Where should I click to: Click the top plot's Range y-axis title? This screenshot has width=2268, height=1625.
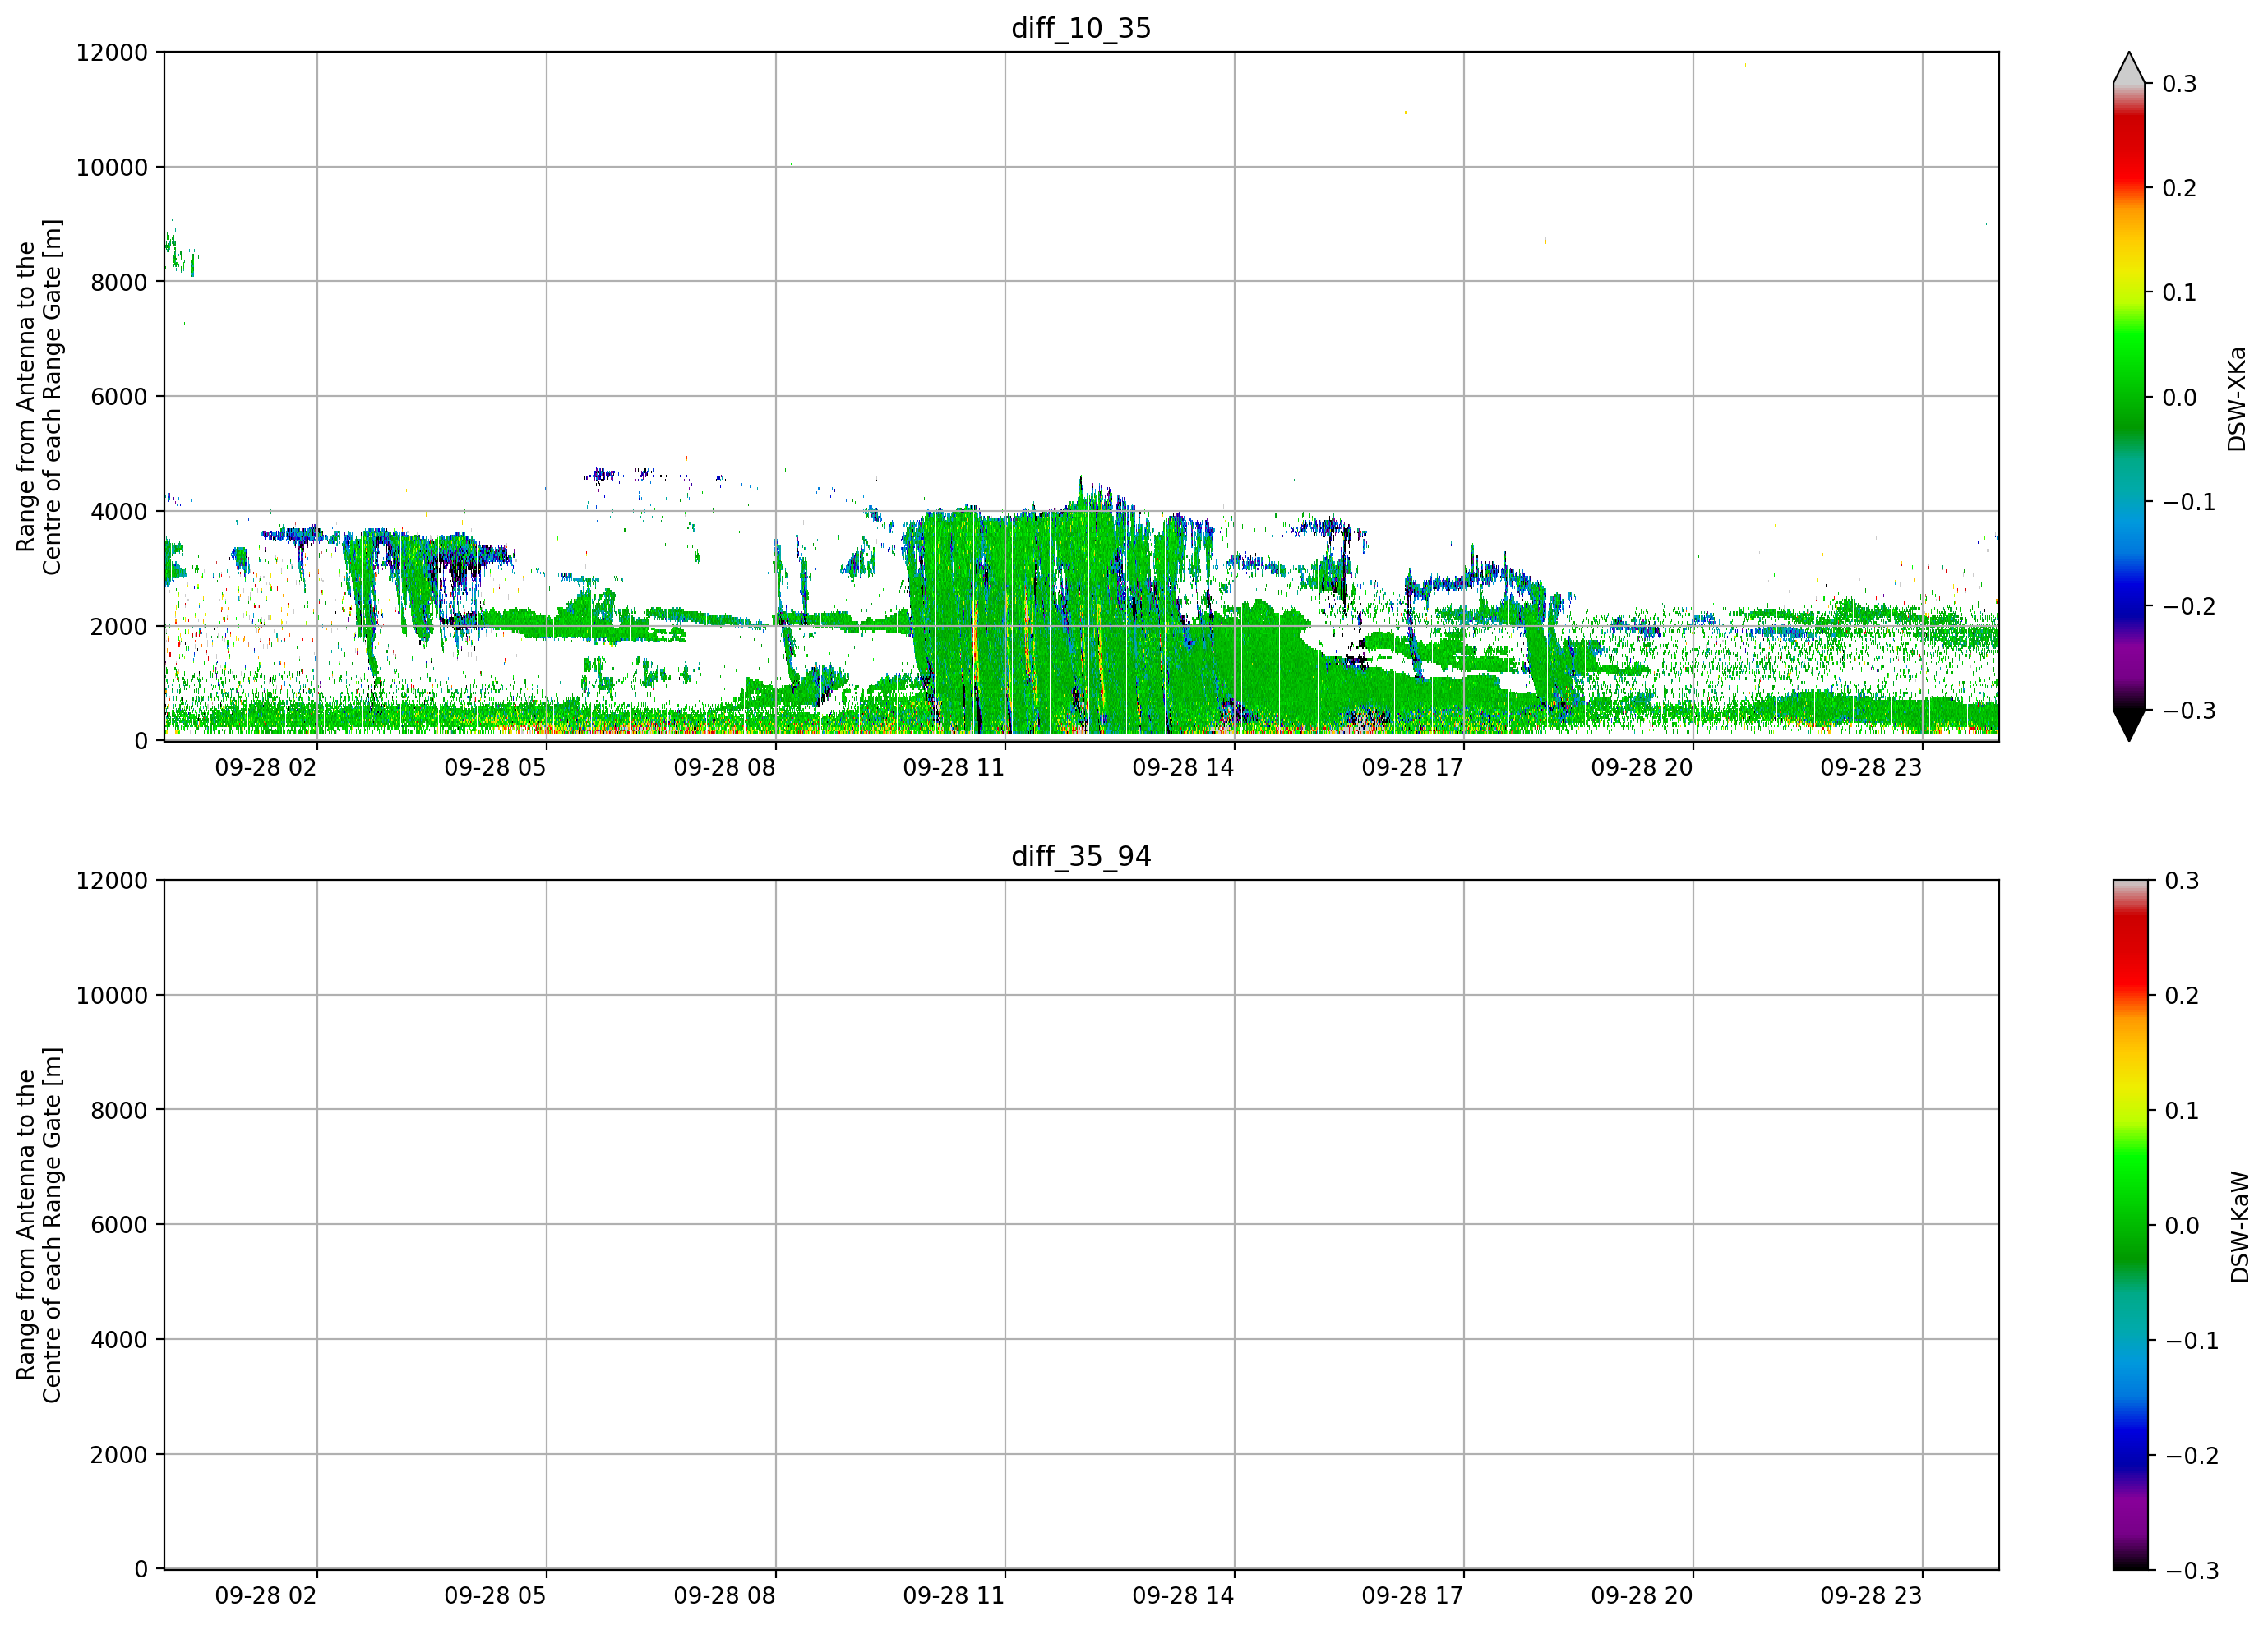pos(39,397)
